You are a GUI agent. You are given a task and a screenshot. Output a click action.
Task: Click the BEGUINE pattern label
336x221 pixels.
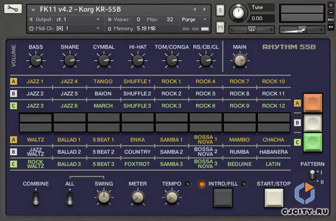(240, 164)
